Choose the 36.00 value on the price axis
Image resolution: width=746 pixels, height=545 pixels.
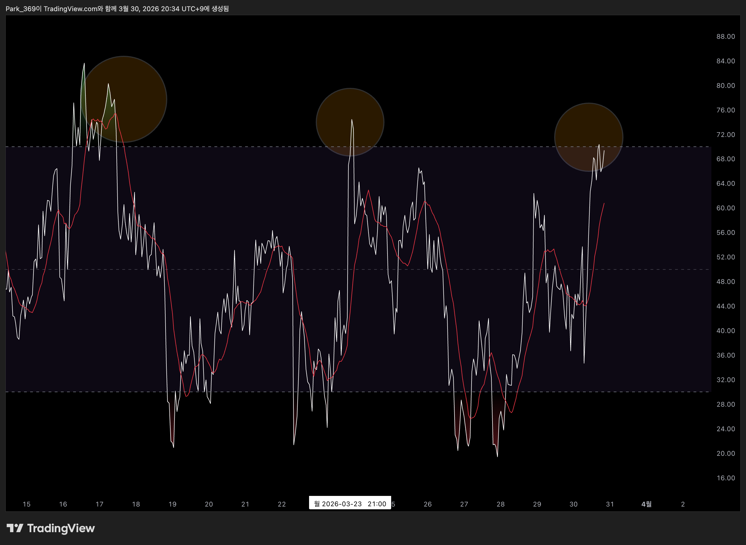[x=726, y=355]
